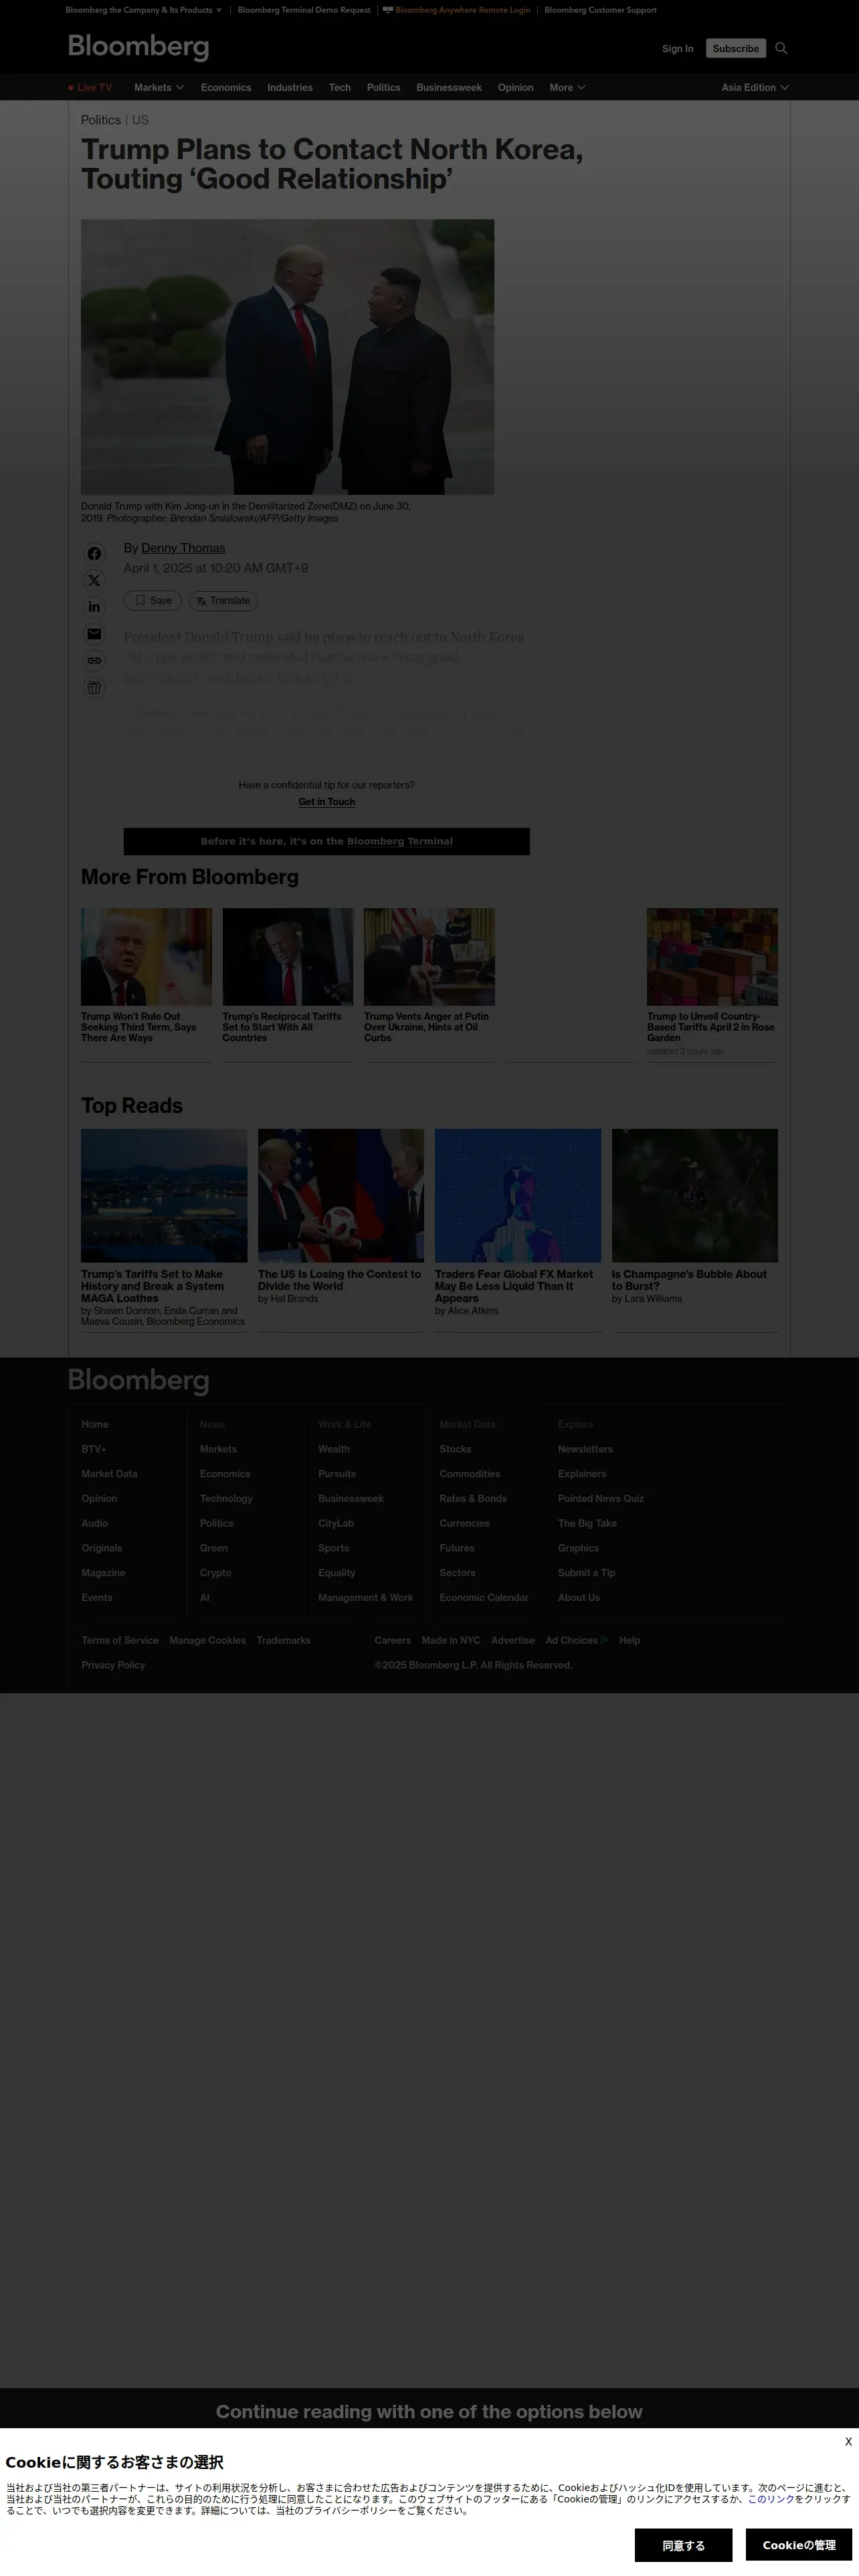Click the Save bookmark button
The width and height of the screenshot is (859, 2576).
point(153,601)
